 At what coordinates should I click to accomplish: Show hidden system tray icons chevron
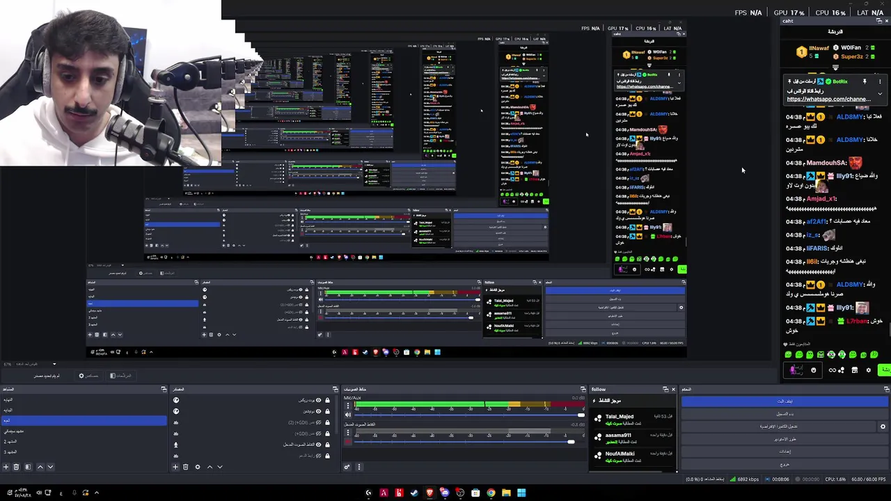tap(96, 493)
